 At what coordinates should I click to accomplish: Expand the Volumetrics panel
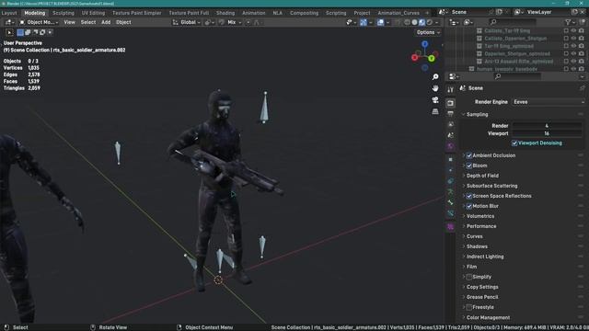pos(480,216)
